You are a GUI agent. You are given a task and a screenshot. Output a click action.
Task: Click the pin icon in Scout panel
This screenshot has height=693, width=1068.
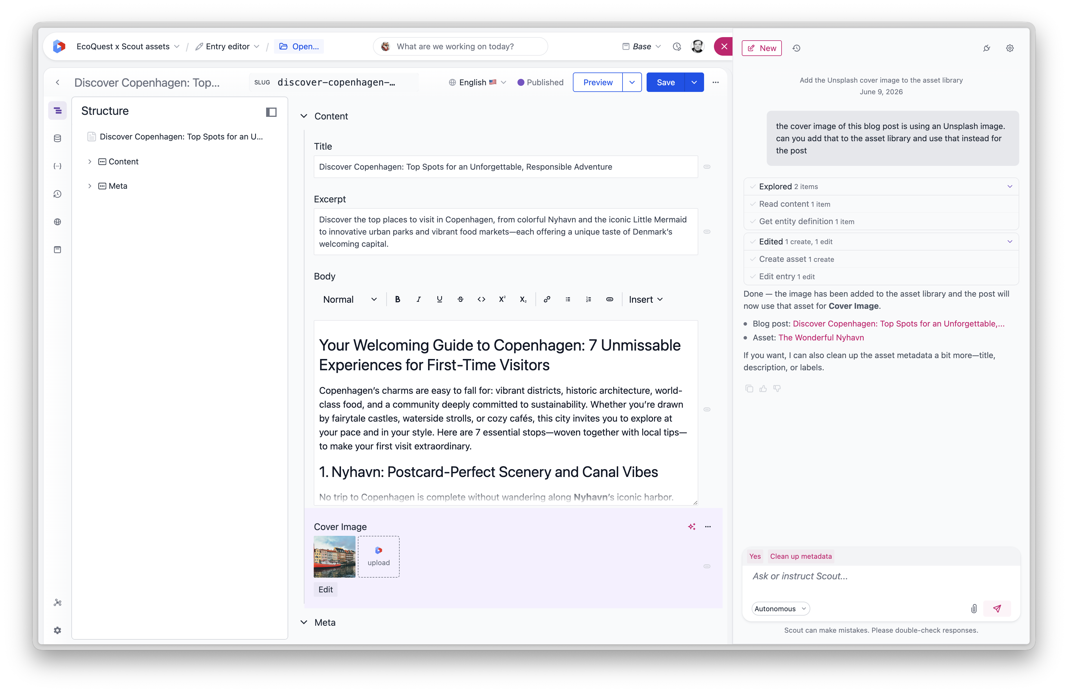[x=986, y=48]
